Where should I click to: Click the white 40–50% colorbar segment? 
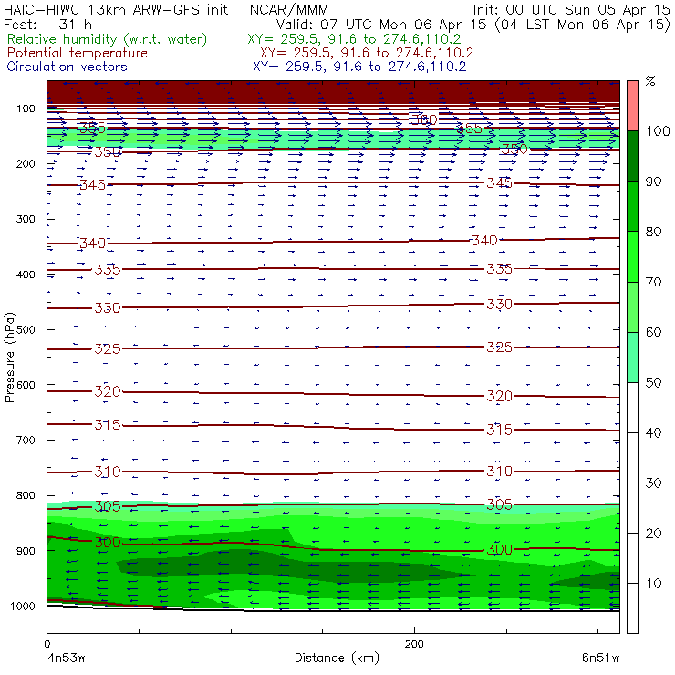point(632,407)
